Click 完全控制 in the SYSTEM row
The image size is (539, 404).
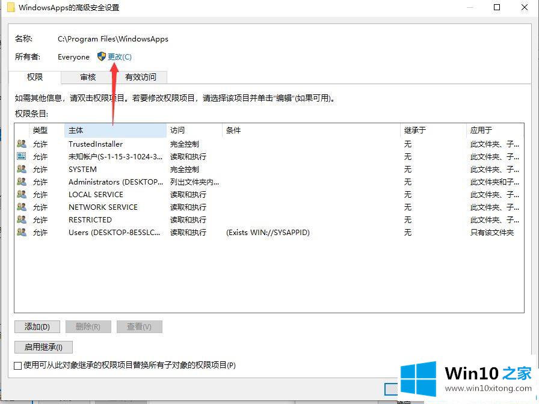(x=185, y=170)
